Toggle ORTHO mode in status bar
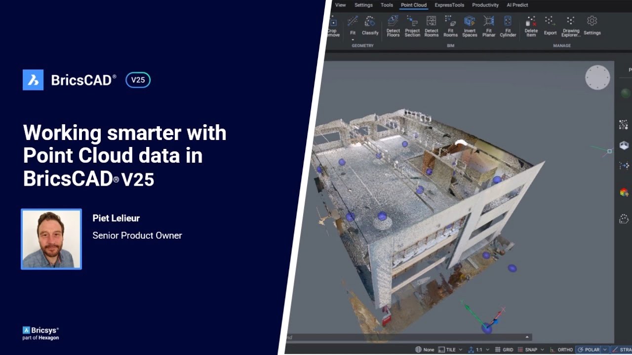 click(561, 350)
